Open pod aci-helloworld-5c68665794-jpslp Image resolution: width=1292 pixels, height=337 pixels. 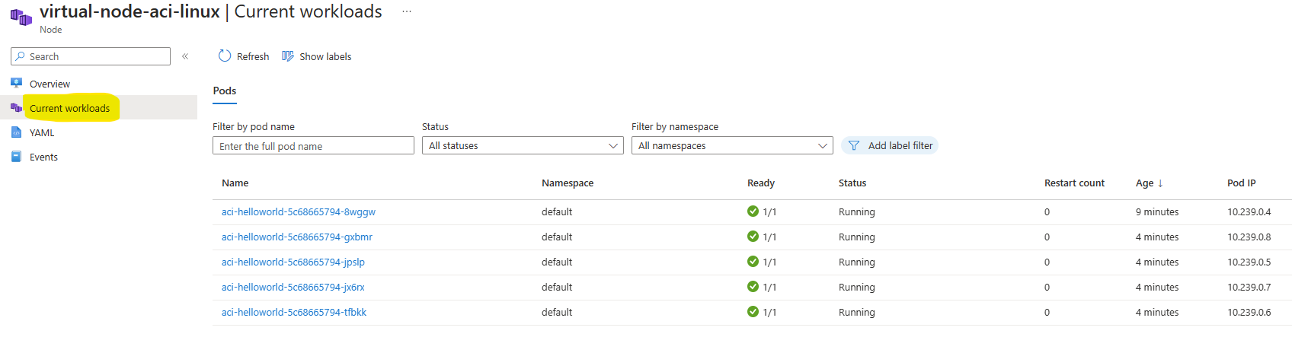293,262
